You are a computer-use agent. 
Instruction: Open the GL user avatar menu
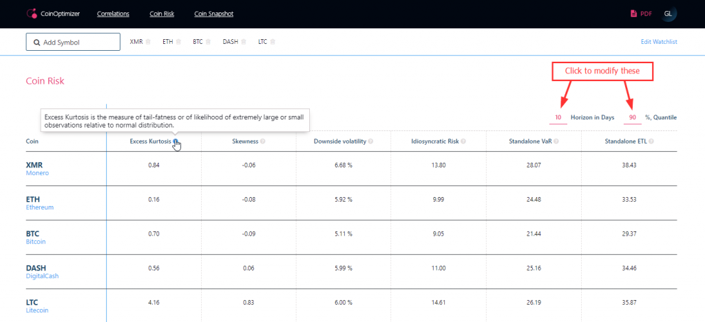668,14
